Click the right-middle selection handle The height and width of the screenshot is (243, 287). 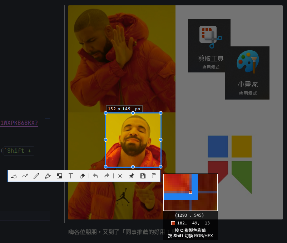click(161, 140)
